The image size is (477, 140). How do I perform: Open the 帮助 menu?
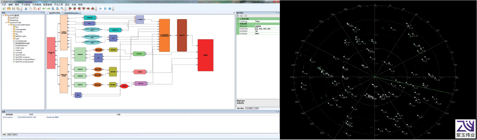(80, 5)
